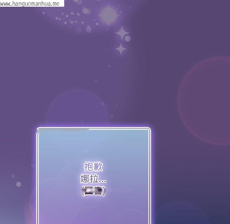Image resolution: width=230 pixels, height=224 pixels.
Task: Click the large glowing star at top
Action: click(x=109, y=14)
